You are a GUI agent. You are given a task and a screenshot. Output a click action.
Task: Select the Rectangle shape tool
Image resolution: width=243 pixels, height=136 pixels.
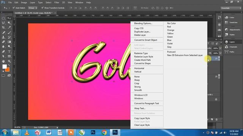pos(9,56)
